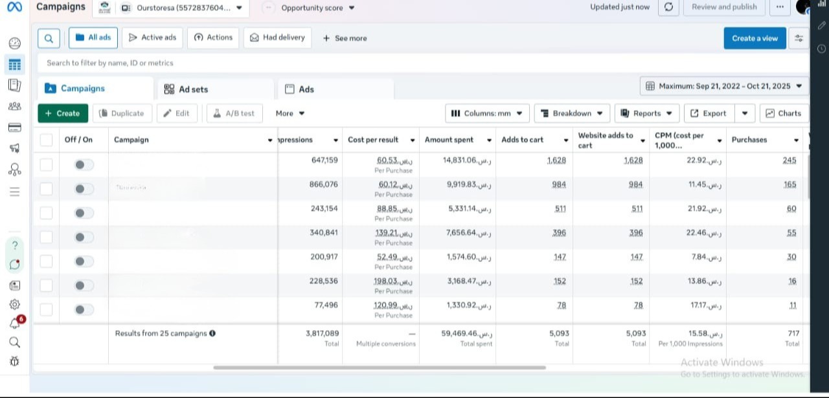Open Billing card icon in left sidebar
This screenshot has height=398, width=829.
click(14, 127)
